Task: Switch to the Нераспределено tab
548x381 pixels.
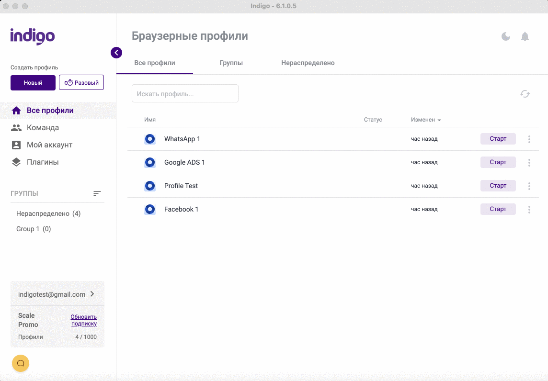Action: [x=308, y=63]
